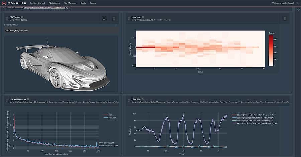Toggle SteeringAngle Low Pass Filter legend entry

tap(253, 120)
